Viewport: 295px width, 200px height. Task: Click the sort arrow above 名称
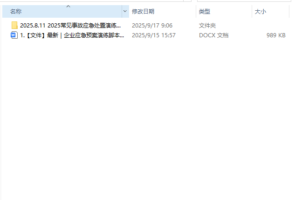(x=69, y=7)
